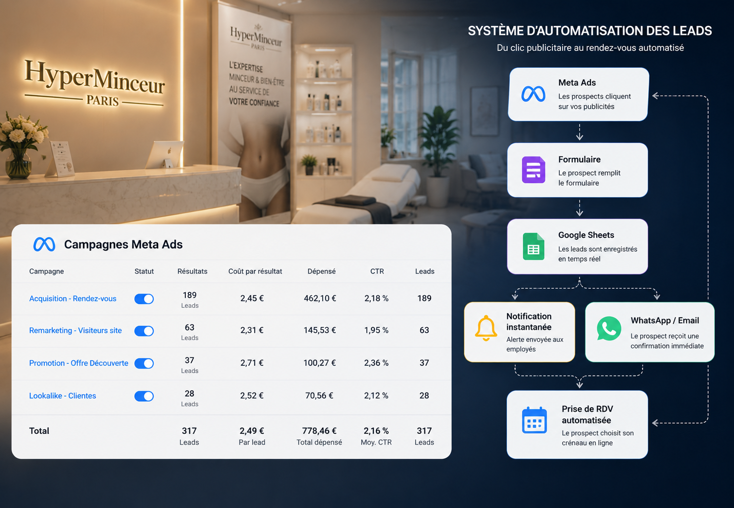Click the CTR column header
Viewport: 734px width, 508px height.
(x=377, y=271)
